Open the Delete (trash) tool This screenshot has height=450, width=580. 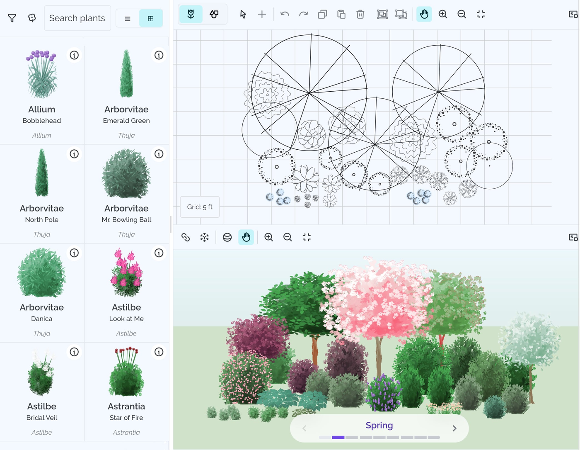tap(360, 14)
